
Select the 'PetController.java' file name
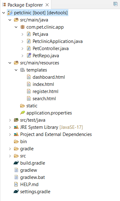pos(51,49)
